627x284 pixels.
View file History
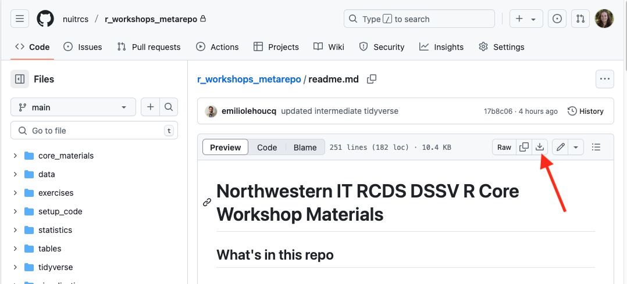pos(586,112)
